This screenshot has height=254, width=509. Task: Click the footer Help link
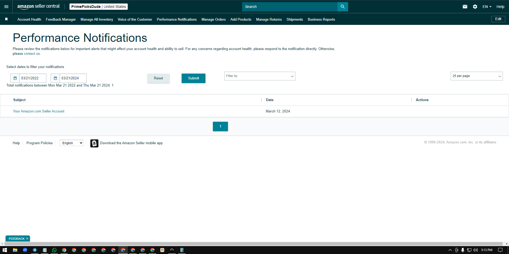(x=16, y=143)
